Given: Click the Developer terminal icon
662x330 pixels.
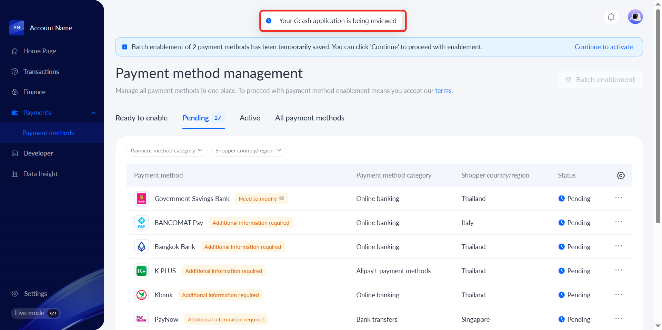Looking at the screenshot, I should [x=15, y=153].
